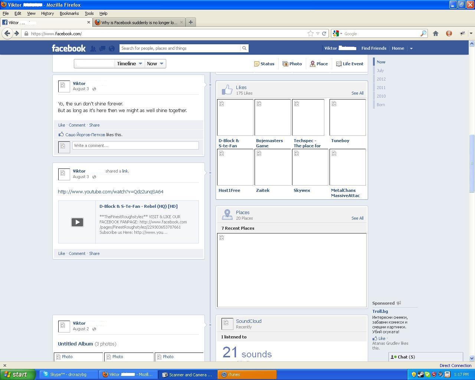Click See All in Likes section
The width and height of the screenshot is (475, 380).
[357, 93]
